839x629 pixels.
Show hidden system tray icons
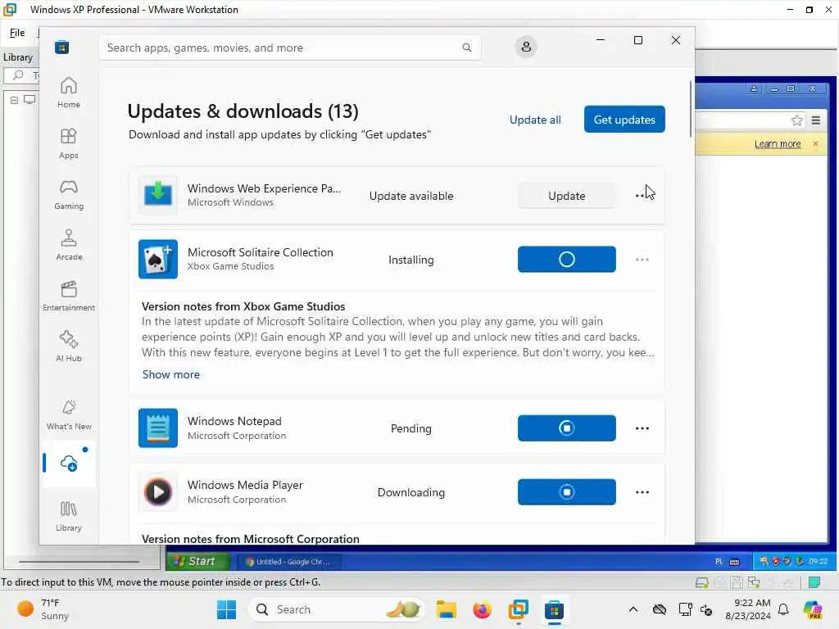(633, 609)
